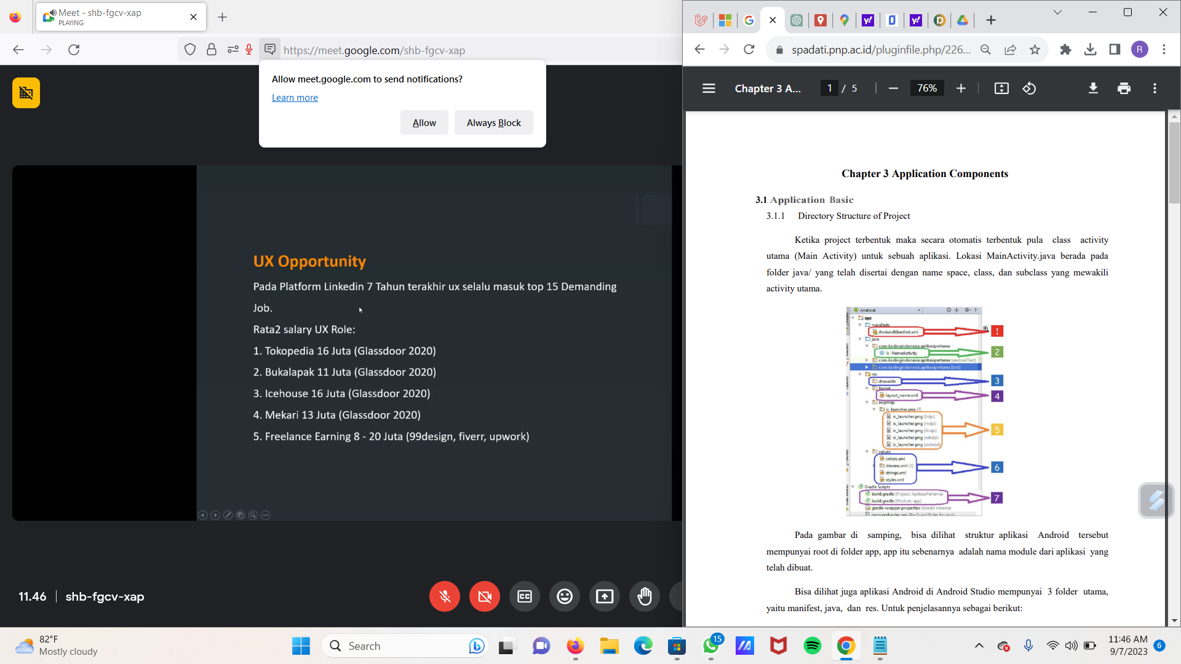The width and height of the screenshot is (1181, 664).
Task: Expand the Chrome tab search chevron
Action: click(1057, 12)
